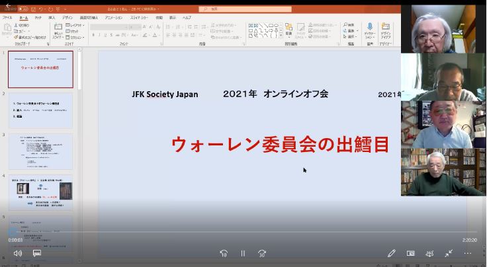The image size is (487, 267).
Task: Open the Customize Quick Access Toolbar dropdown
Action: tap(66, 9)
